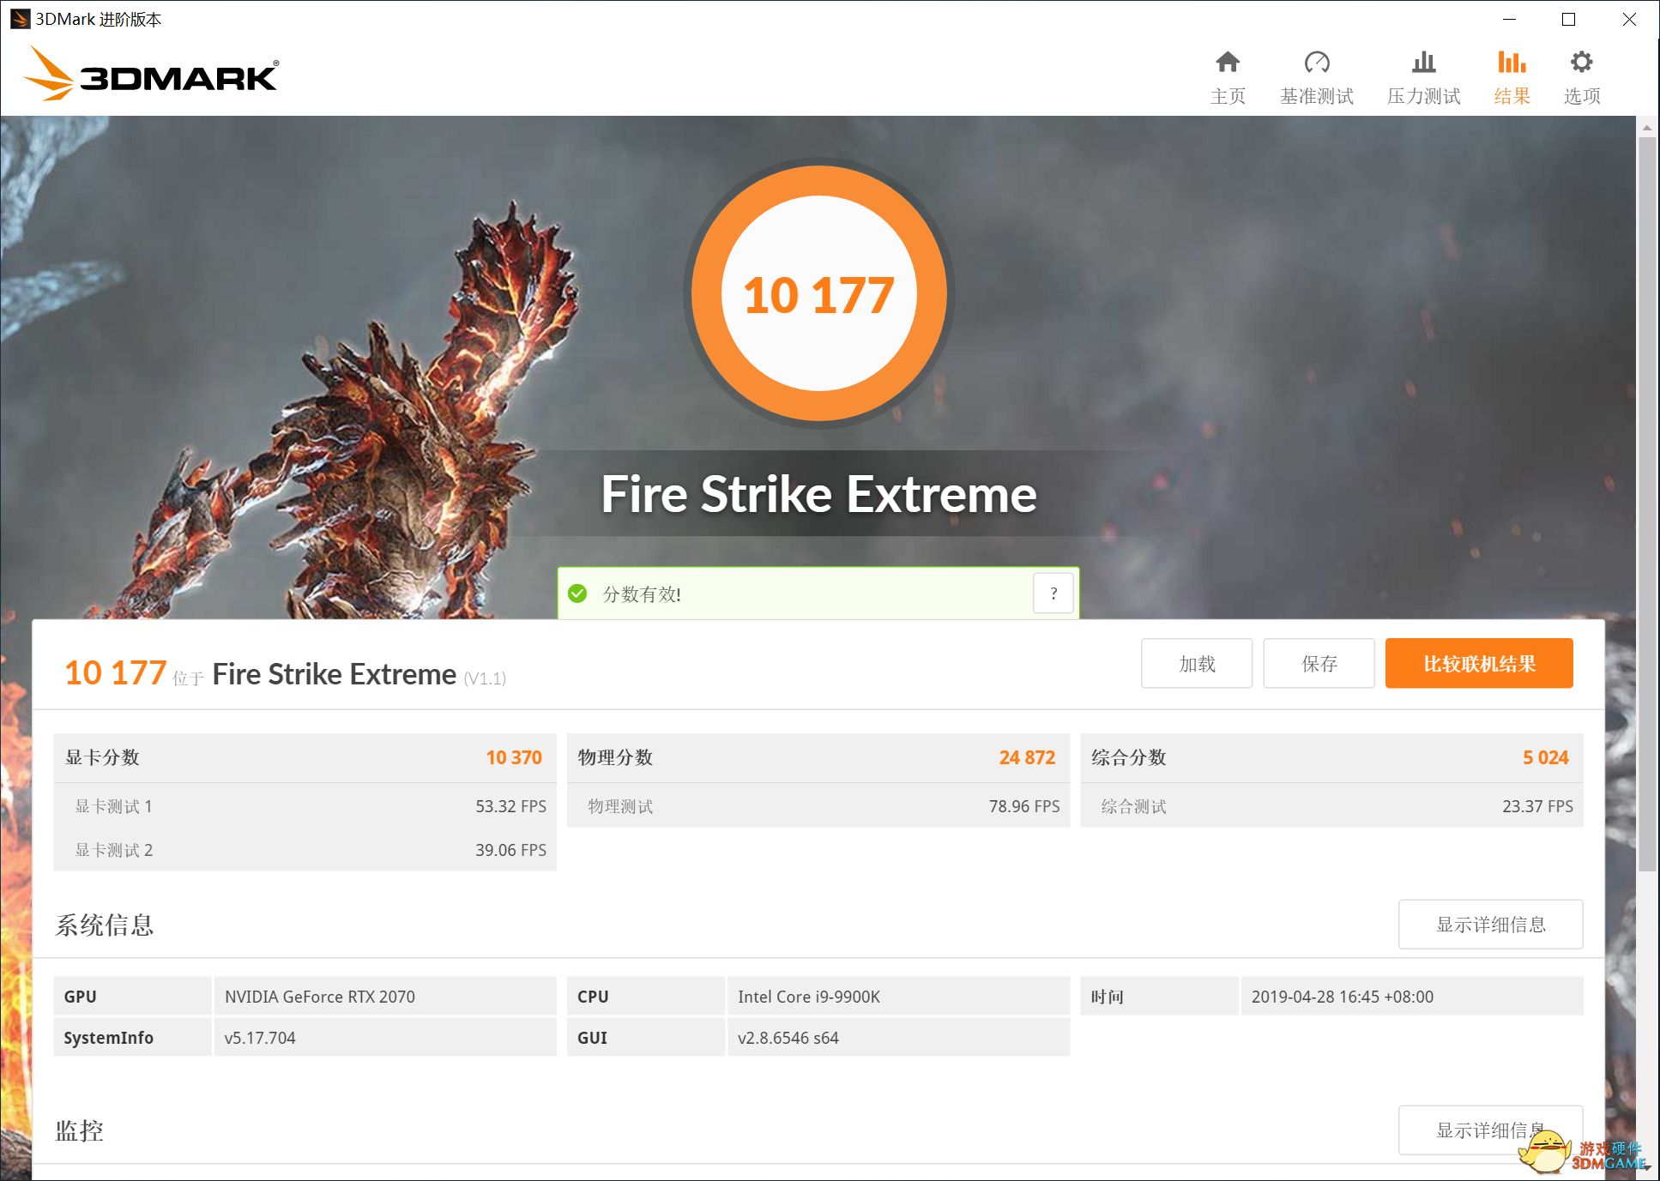
Task: Click the 综合分数 header label
Action: point(1128,757)
